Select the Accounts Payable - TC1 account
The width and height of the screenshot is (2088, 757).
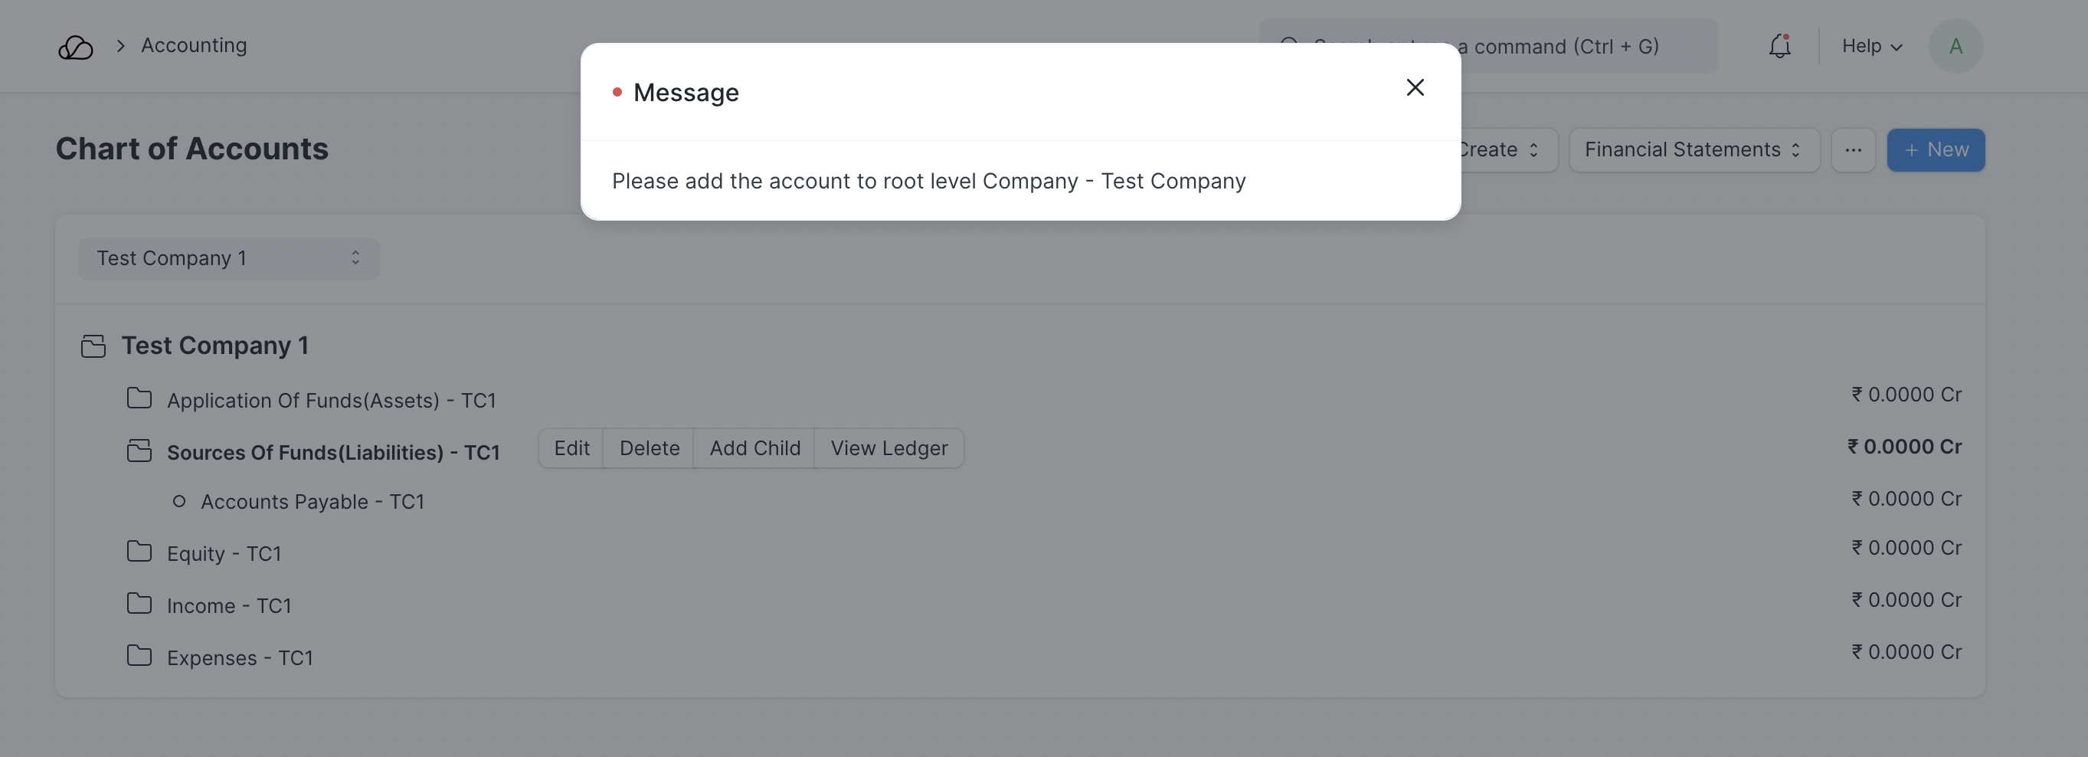(x=312, y=502)
